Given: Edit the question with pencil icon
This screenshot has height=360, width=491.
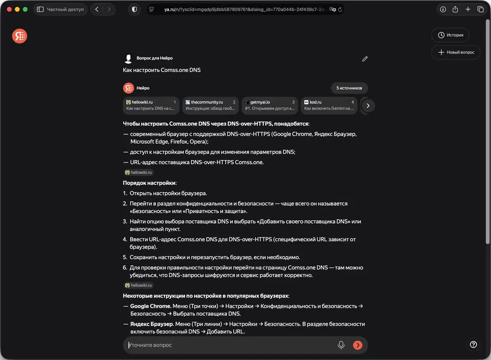Looking at the screenshot, I should (x=365, y=59).
